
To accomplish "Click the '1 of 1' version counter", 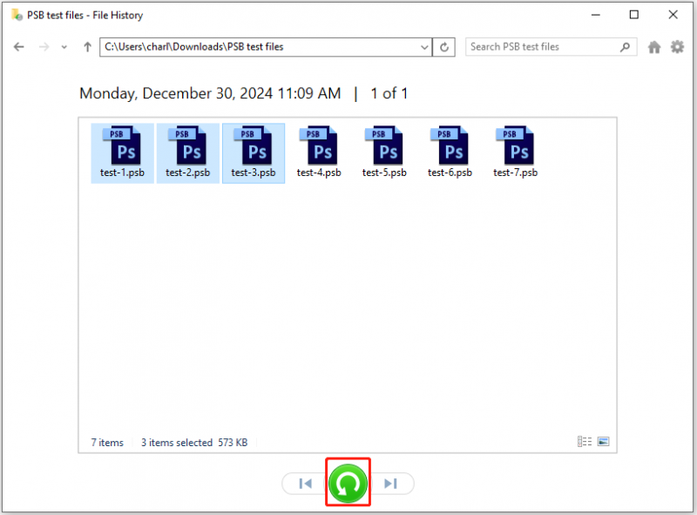I will [x=389, y=93].
